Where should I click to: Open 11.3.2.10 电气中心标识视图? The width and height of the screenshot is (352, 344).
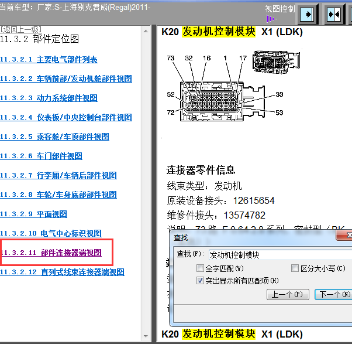click(51, 234)
